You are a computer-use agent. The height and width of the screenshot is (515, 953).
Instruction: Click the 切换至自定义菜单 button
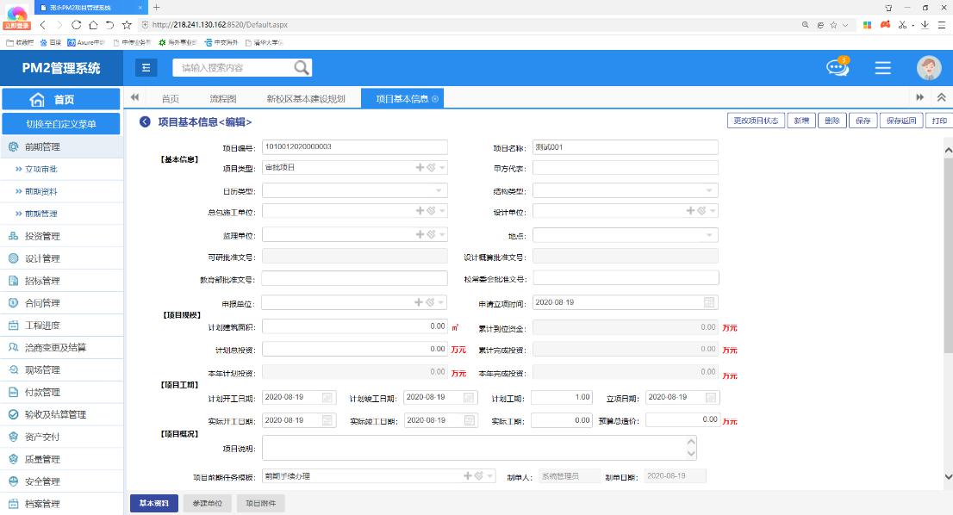click(x=61, y=124)
